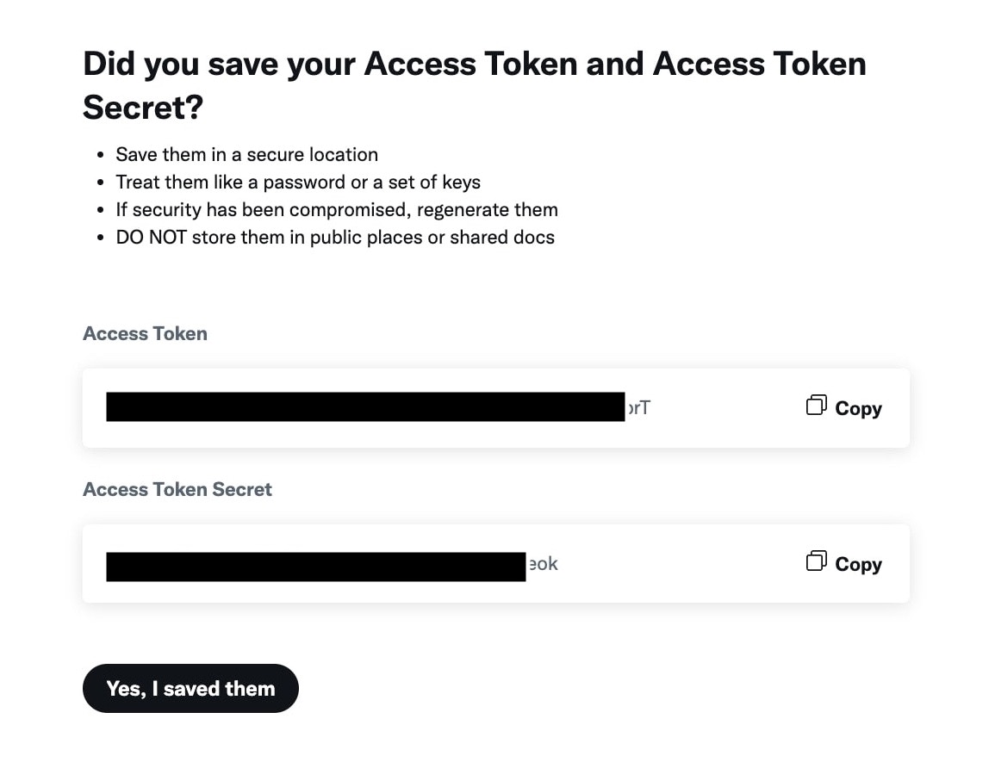Click the copy icon for Access Token Secret
The height and width of the screenshot is (762, 995).
click(x=816, y=561)
